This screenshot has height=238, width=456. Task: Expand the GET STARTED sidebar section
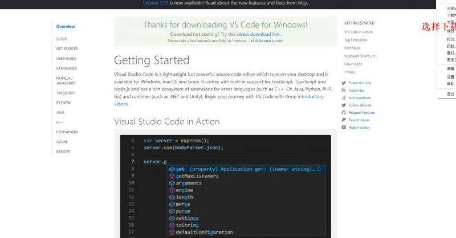(67, 49)
